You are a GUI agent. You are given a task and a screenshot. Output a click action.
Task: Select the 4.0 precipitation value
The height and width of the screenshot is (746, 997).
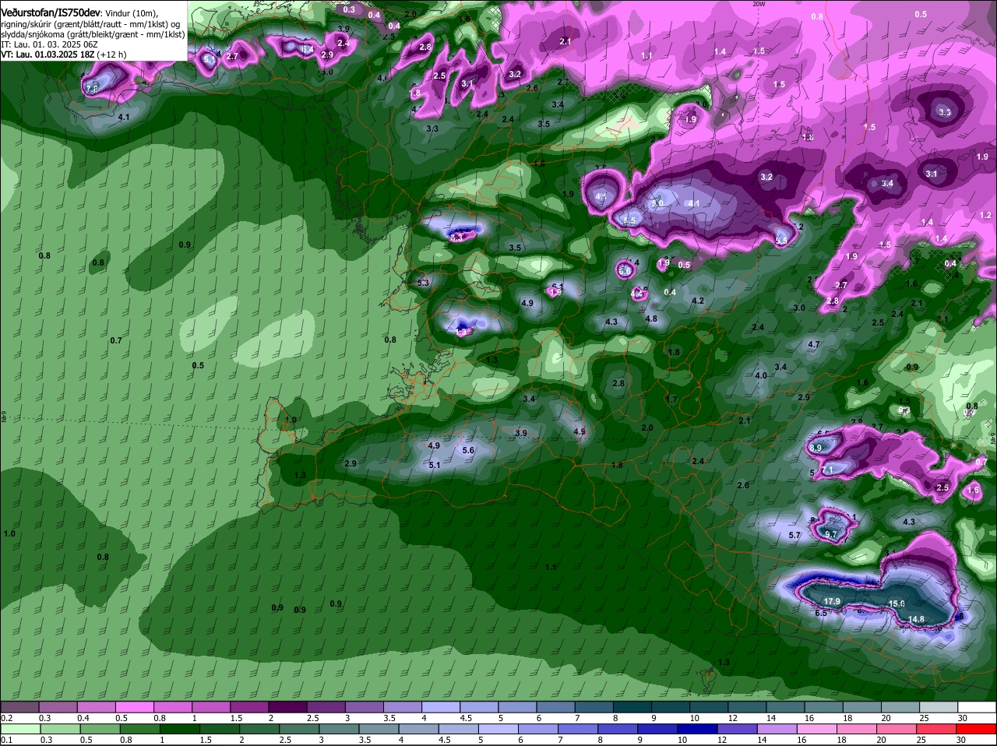click(x=761, y=375)
